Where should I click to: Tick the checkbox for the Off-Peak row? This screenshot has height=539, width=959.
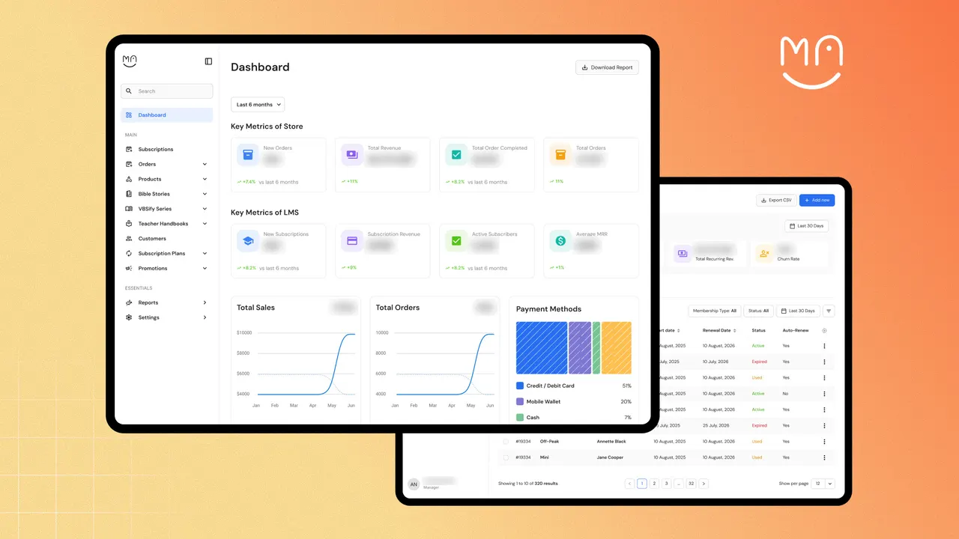pyautogui.click(x=506, y=442)
